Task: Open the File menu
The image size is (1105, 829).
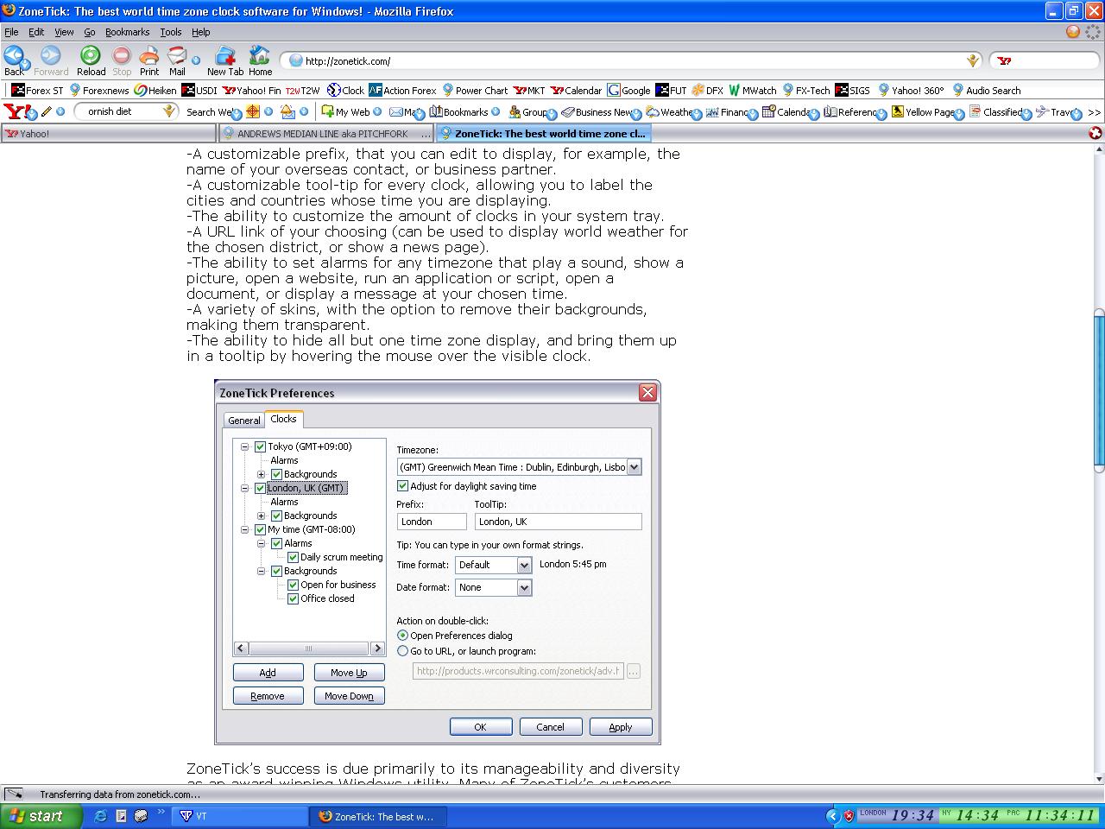Action: pos(11,32)
